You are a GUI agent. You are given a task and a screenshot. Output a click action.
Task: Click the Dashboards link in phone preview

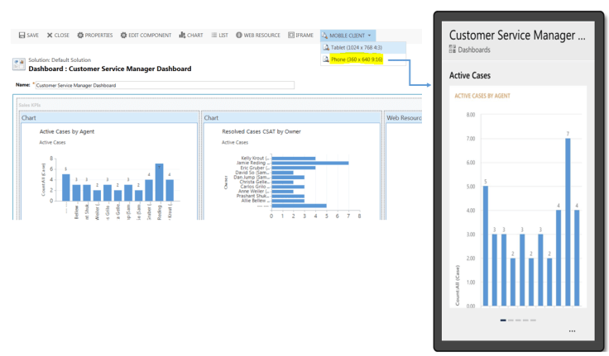coord(474,49)
